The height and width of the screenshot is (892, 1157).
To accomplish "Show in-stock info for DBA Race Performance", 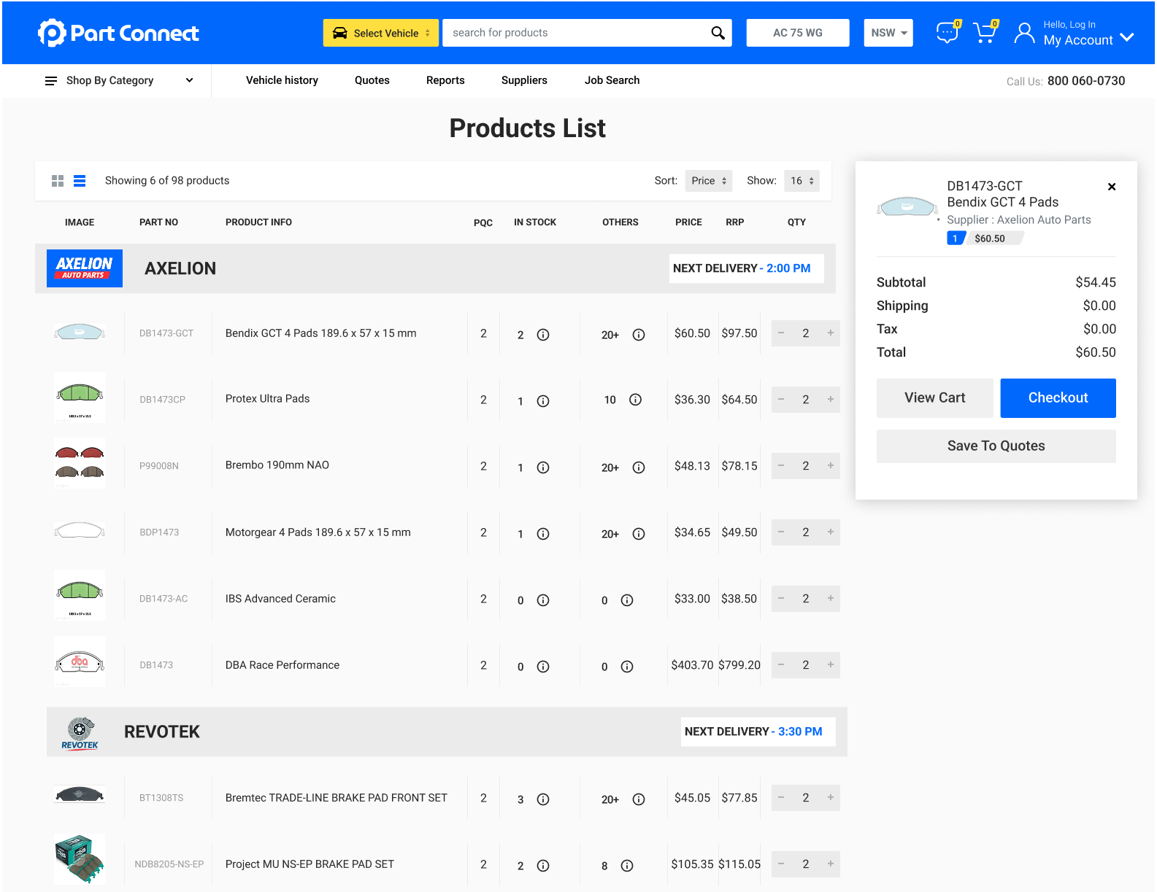I will tap(543, 667).
